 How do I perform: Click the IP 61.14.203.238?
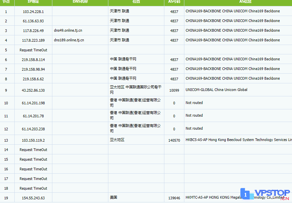[33, 129]
